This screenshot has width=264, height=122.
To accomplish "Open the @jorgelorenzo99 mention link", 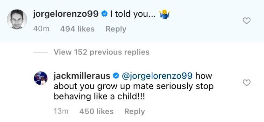I will click(x=157, y=76).
